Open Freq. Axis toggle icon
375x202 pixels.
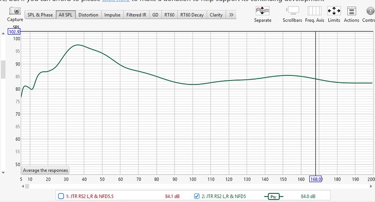coord(315,11)
